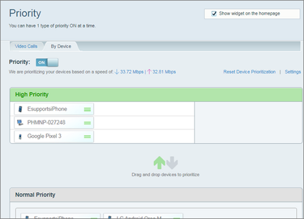Image resolution: width=304 pixels, height=219 pixels.
Task: Click the High Priority header
Action: pyautogui.click(x=156, y=94)
